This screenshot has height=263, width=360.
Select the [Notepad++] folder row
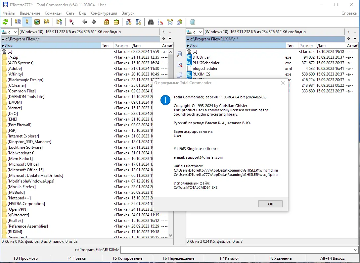[x=85, y=198]
